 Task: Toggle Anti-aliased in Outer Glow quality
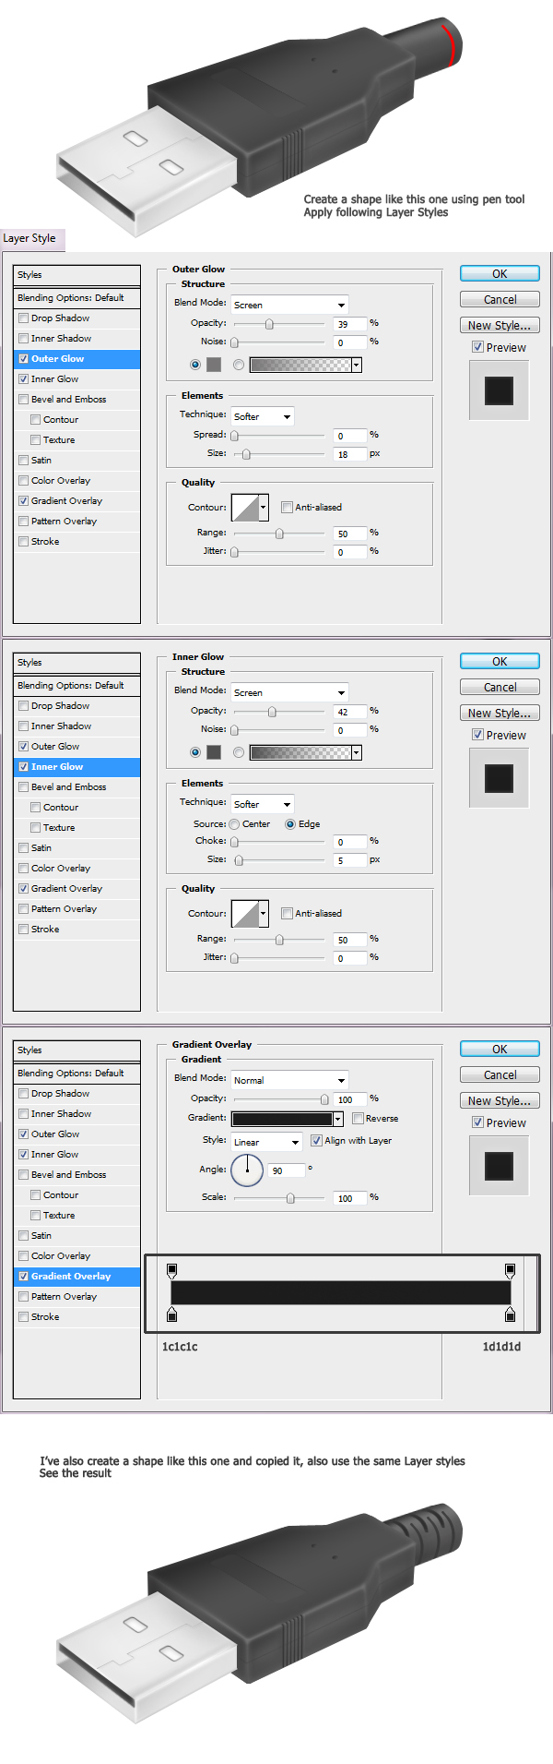[287, 507]
